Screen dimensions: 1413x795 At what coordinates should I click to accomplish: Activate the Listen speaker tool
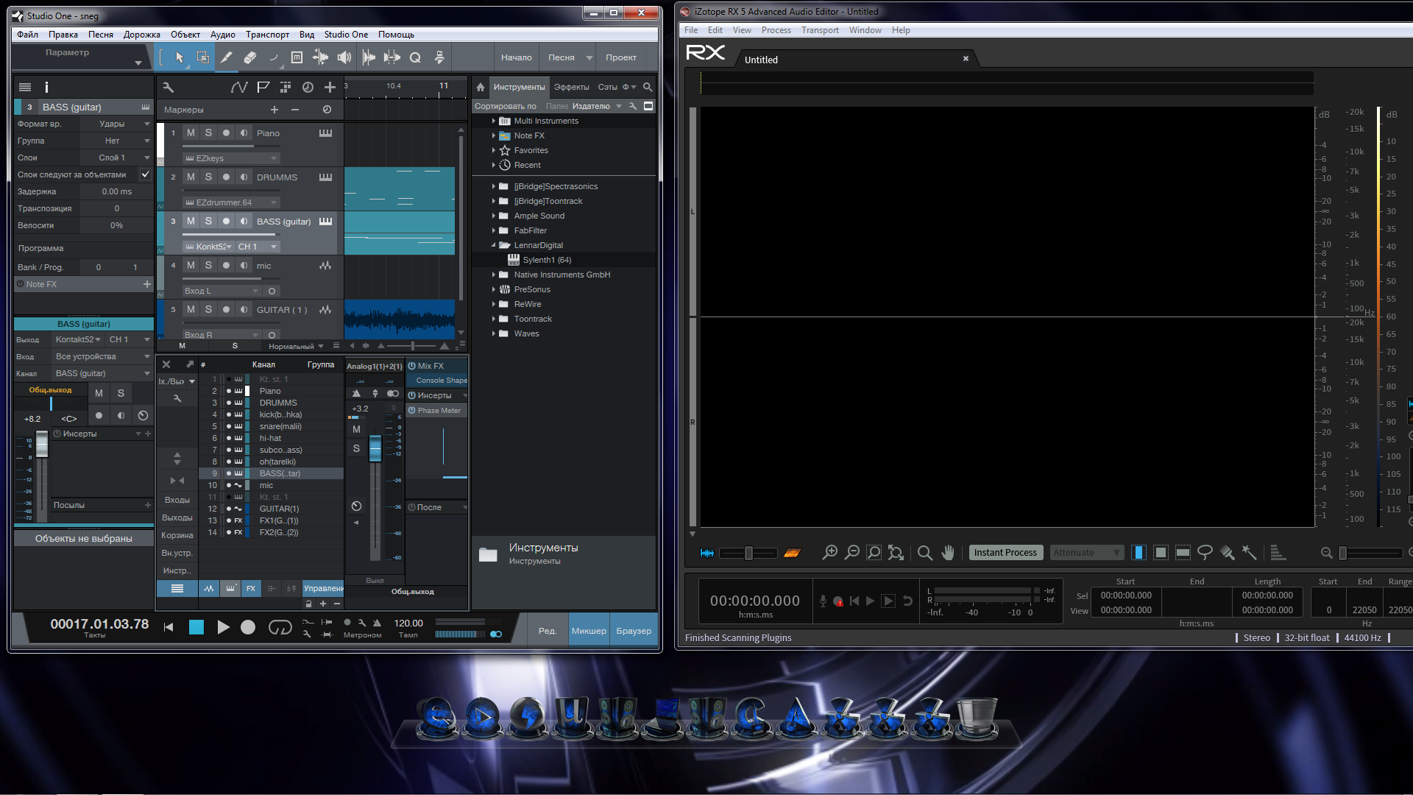tap(344, 57)
